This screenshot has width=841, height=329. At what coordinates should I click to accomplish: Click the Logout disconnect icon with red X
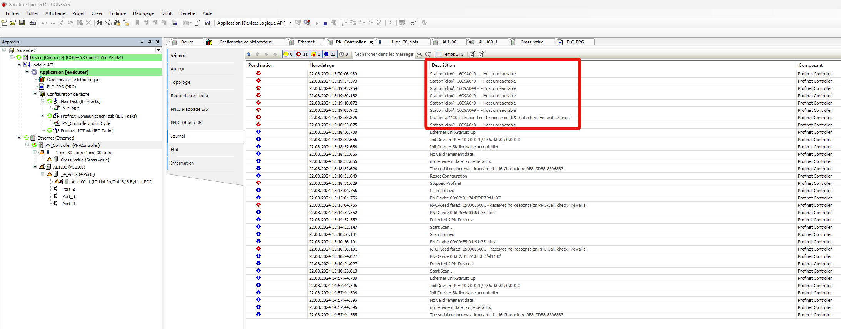pos(306,23)
